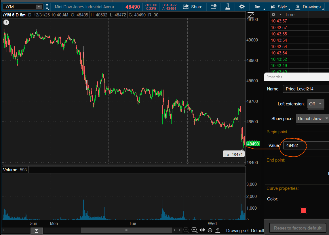This screenshot has width=329, height=235.
Task: Select the green 10:43:52 trade row
Action: [299, 59]
